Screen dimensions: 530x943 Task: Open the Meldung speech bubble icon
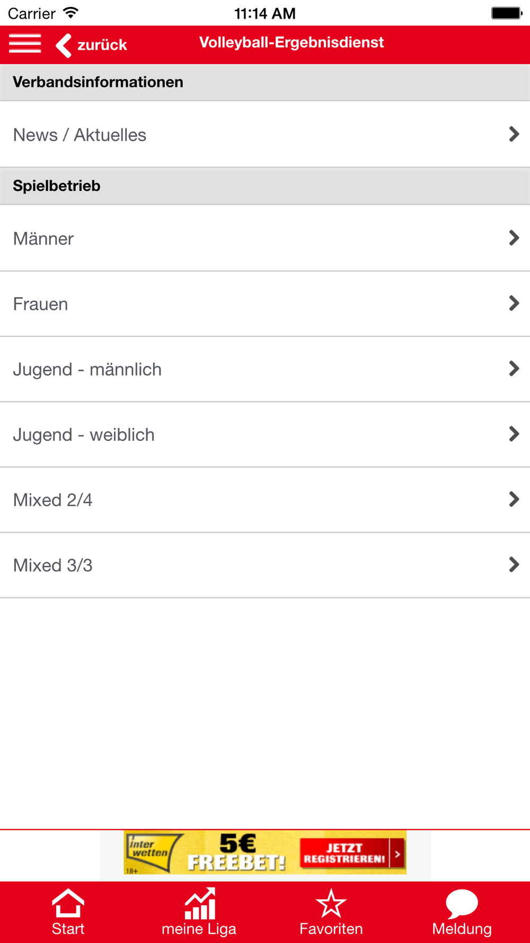click(x=462, y=904)
